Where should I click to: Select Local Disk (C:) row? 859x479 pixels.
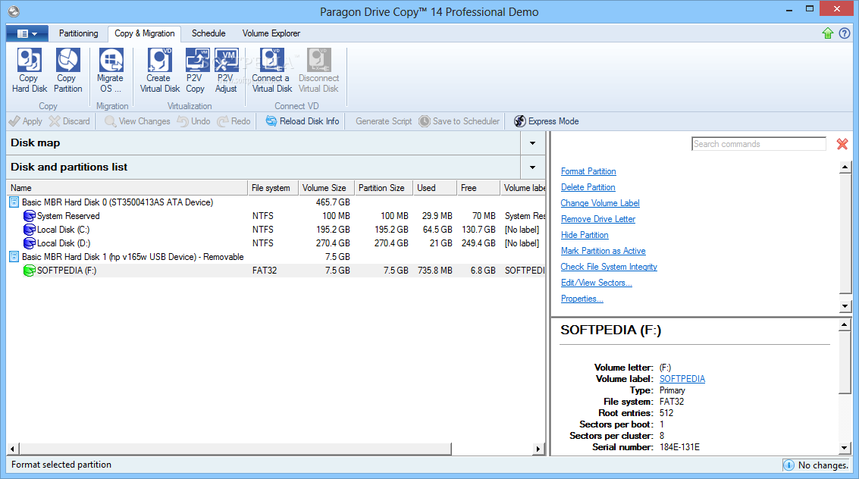pos(276,230)
